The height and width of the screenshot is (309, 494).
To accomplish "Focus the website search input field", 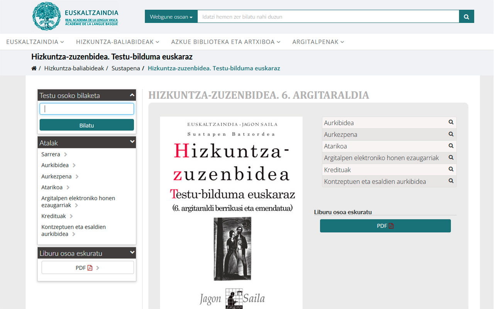I will tap(328, 17).
